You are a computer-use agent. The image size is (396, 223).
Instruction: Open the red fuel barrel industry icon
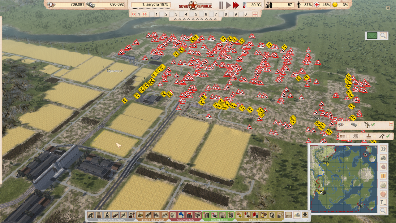pos(256,215)
